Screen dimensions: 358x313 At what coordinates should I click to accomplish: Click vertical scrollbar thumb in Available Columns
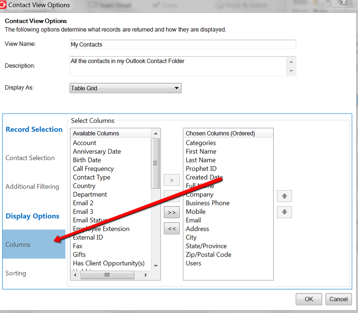click(x=155, y=163)
